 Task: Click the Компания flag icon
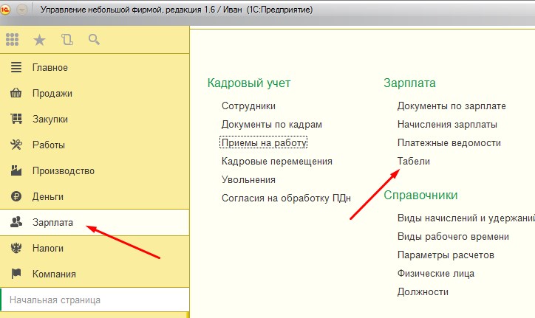pos(16,273)
